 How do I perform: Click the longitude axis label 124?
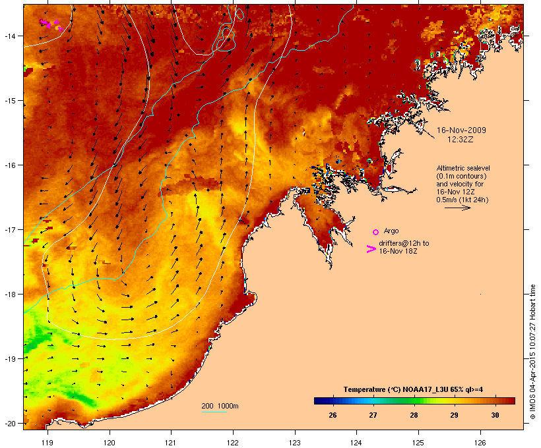[356, 443]
